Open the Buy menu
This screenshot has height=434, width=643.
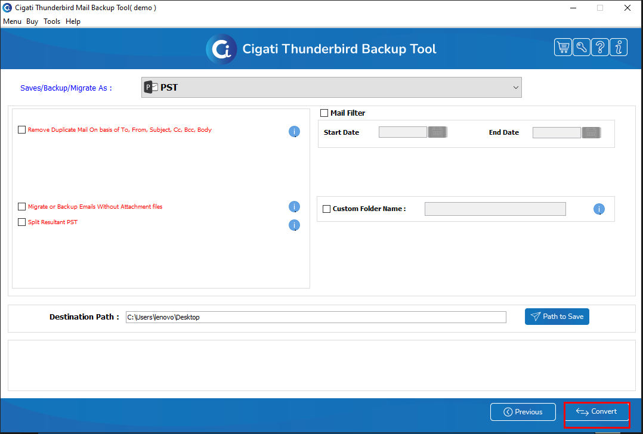32,21
